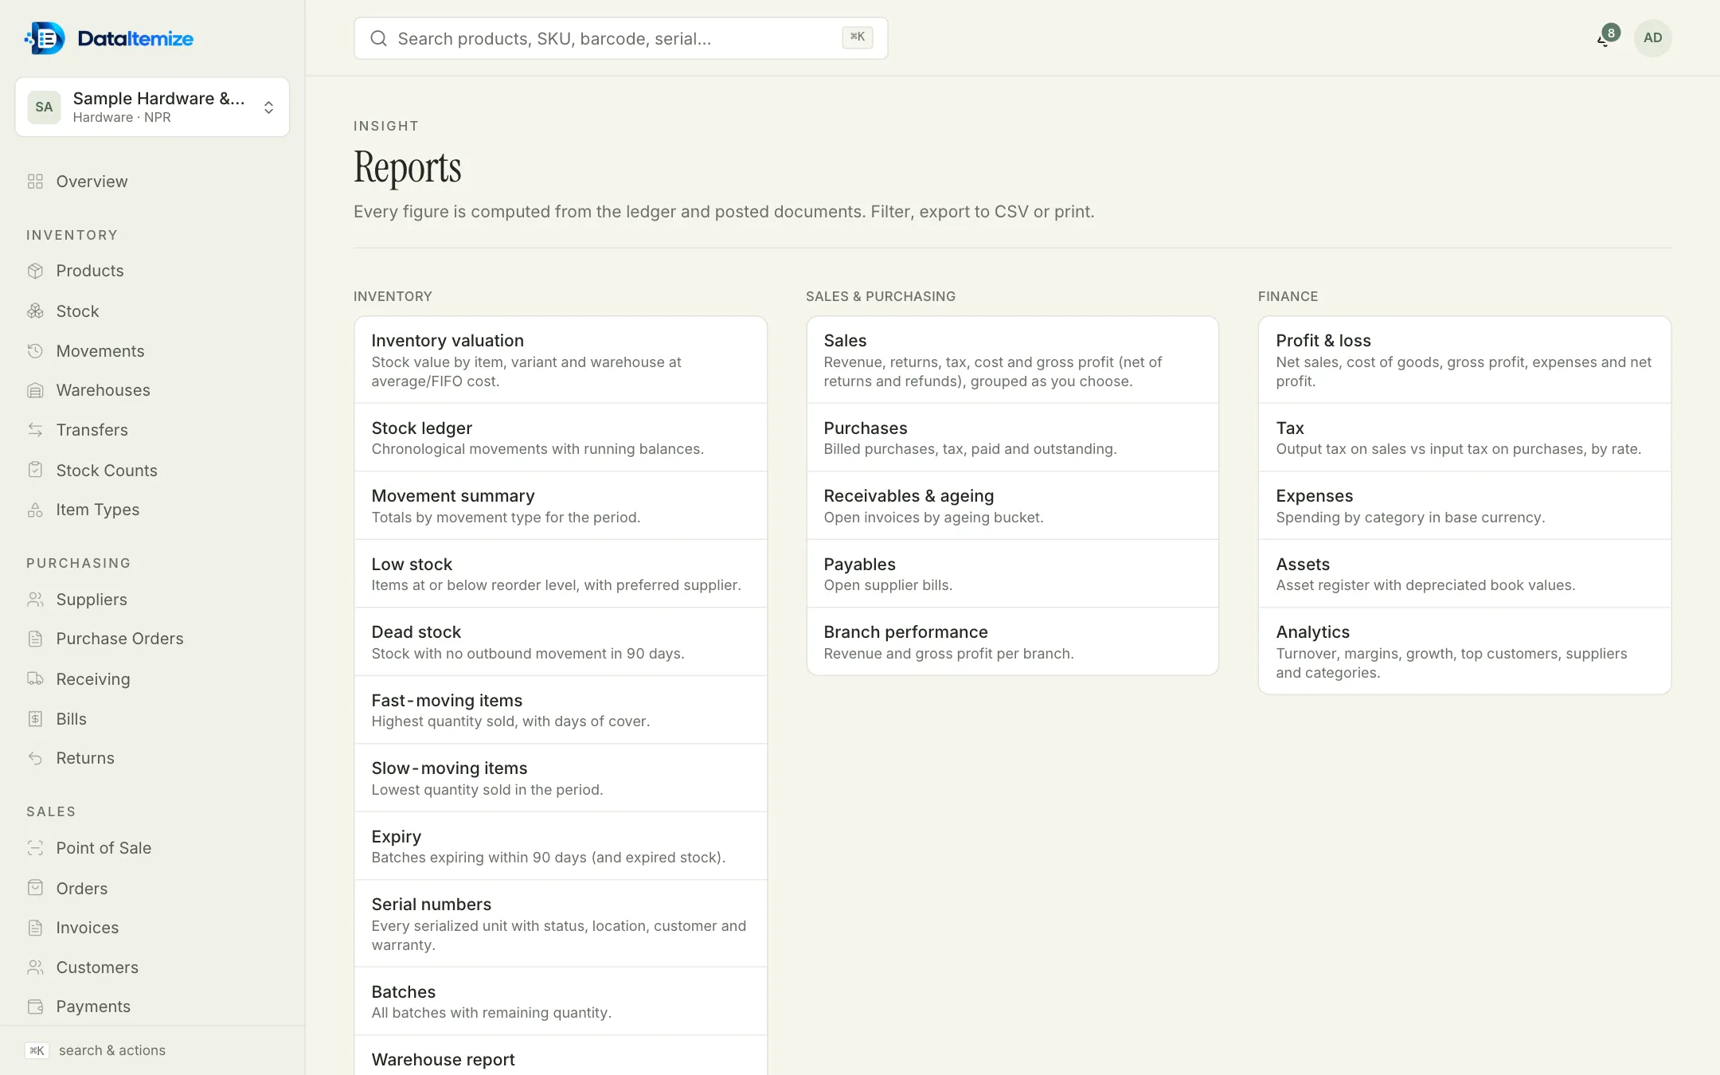Screen dimensions: 1720x1075
Task: Click the Stock Counts clipboard icon
Action: tap(35, 470)
